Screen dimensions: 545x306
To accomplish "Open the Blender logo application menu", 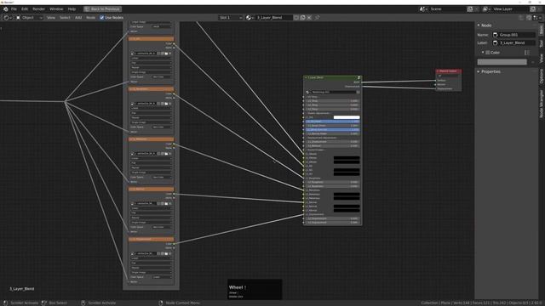I will coord(5,9).
